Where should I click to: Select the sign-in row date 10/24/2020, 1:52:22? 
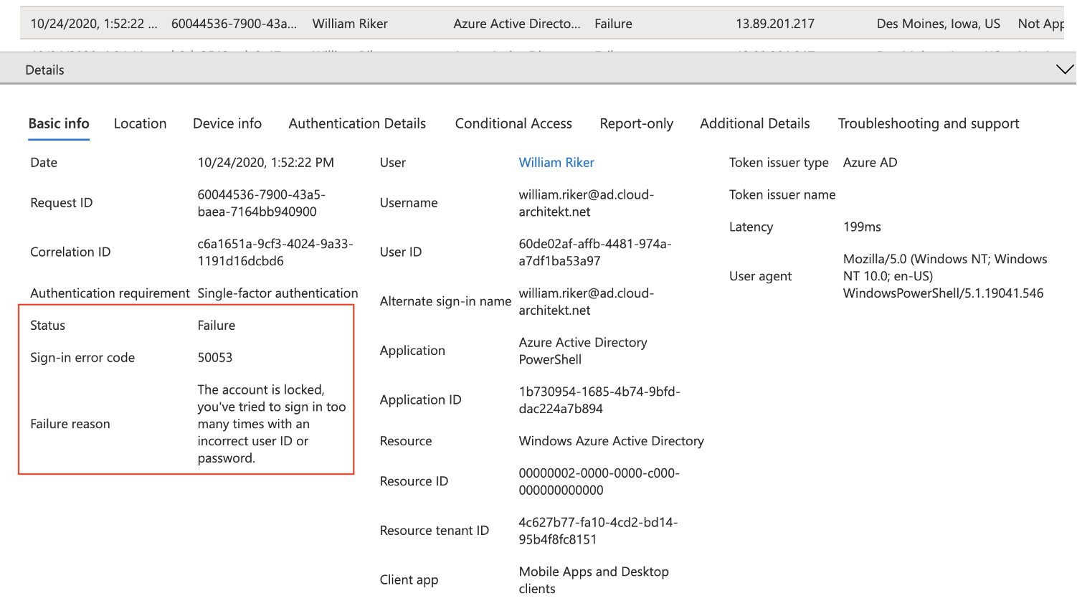(x=94, y=24)
